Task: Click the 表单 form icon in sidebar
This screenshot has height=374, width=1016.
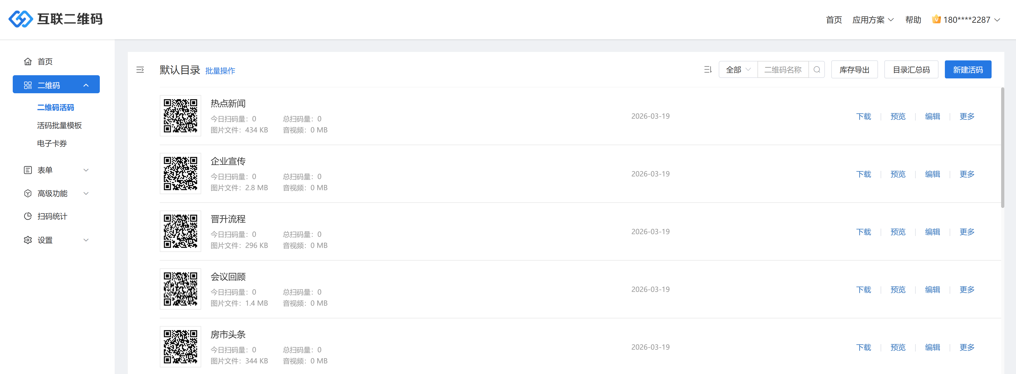Action: click(x=28, y=170)
